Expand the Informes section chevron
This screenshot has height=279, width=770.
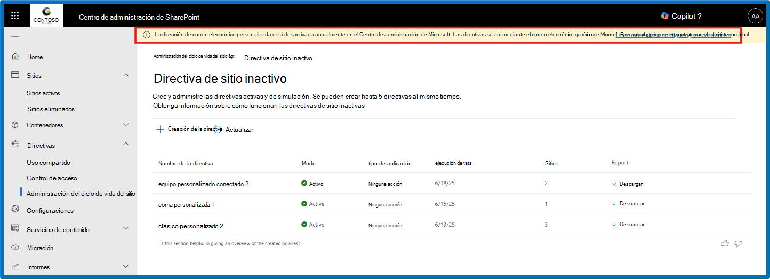(x=126, y=266)
